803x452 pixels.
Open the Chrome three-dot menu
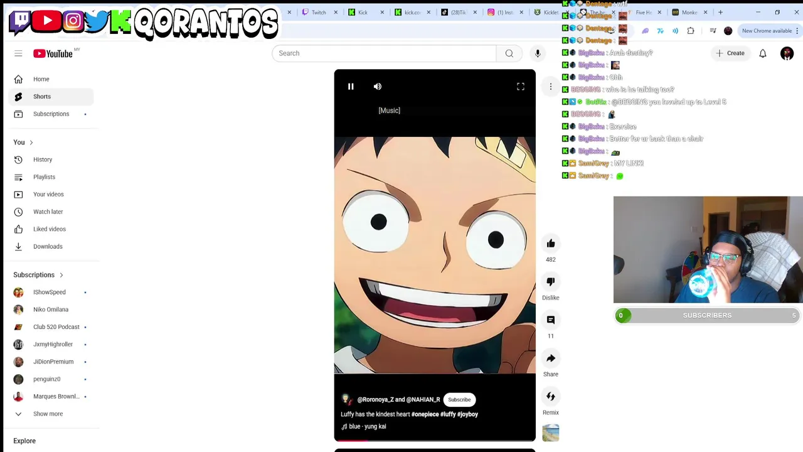pos(797,31)
